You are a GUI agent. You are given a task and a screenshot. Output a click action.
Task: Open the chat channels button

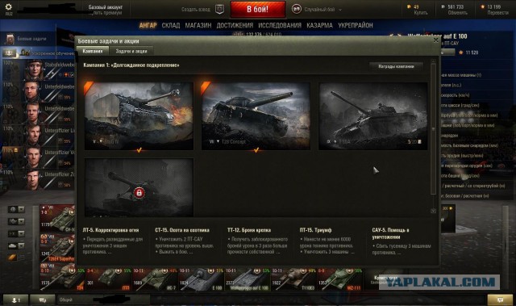[43, 300]
